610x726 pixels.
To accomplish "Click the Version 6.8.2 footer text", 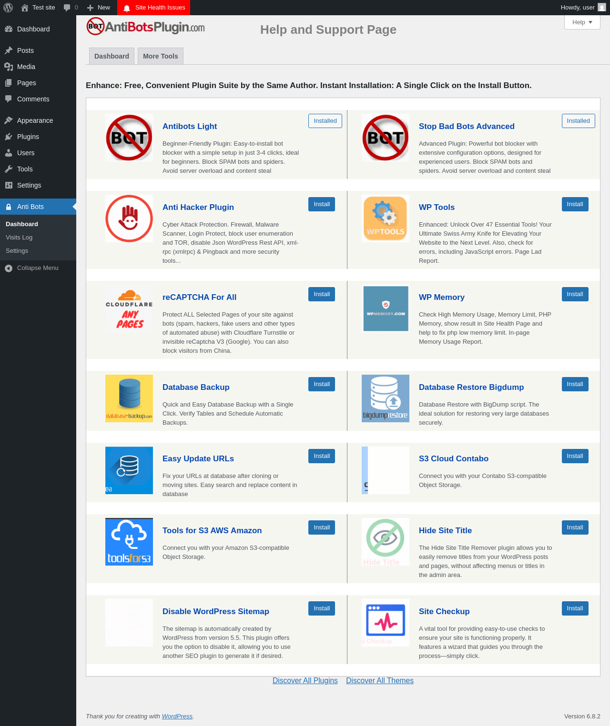I will point(582,716).
